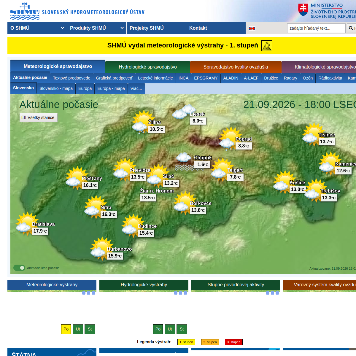Expand the Produkty SHMÚ dropdown menu

[x=97, y=28]
